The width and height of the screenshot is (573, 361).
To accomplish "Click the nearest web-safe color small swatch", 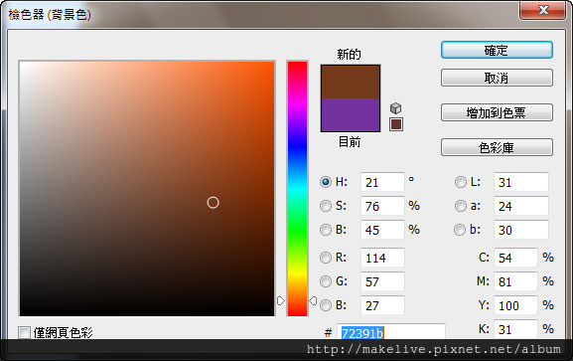I will point(396,124).
